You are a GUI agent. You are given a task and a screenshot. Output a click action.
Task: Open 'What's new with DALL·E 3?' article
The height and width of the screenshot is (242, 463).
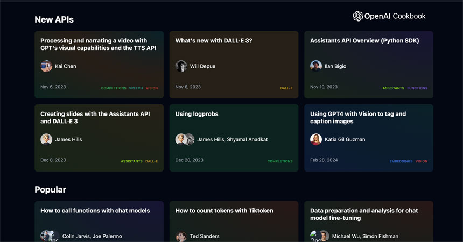pyautogui.click(x=214, y=41)
